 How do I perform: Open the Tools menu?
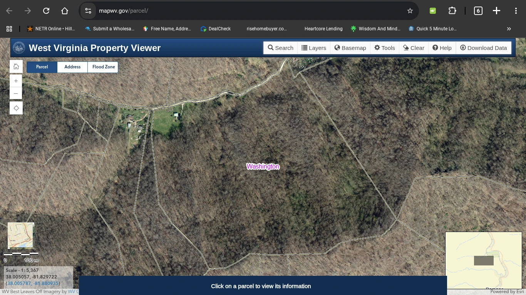384,48
